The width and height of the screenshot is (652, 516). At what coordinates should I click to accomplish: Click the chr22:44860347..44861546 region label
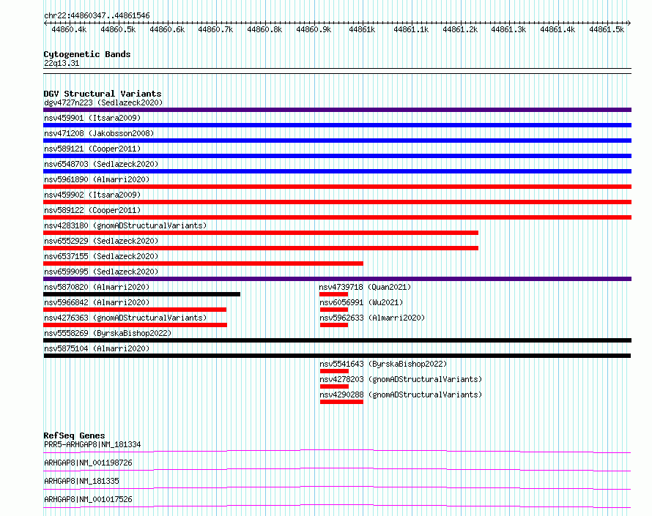click(97, 16)
